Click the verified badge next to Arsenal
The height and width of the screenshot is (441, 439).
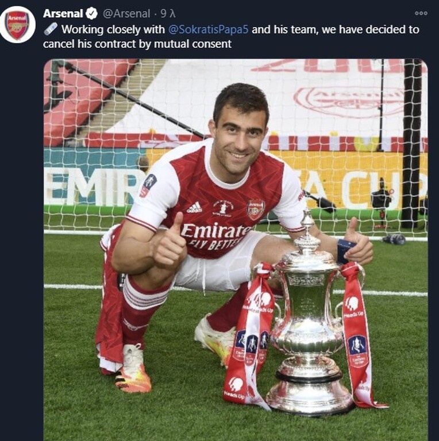pos(91,13)
